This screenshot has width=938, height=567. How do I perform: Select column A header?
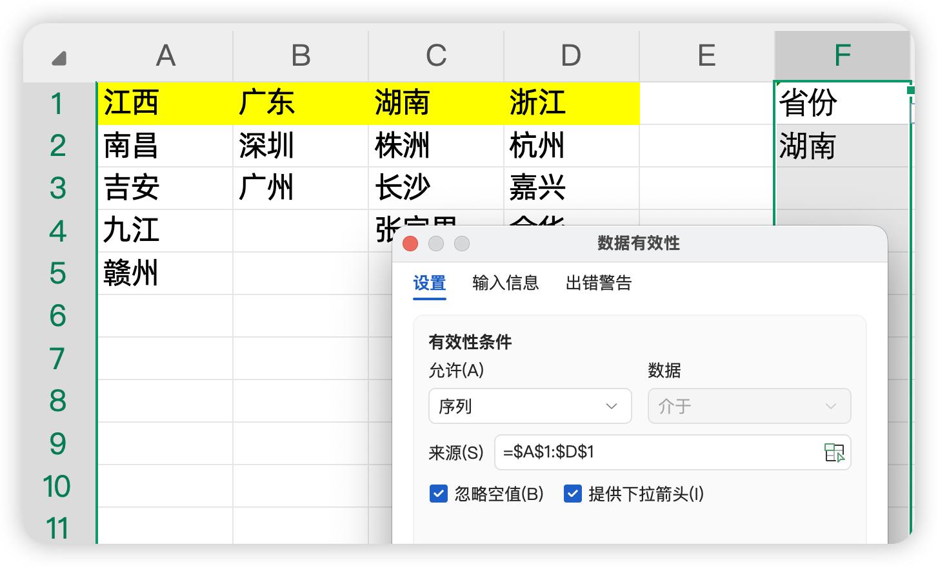tap(165, 56)
